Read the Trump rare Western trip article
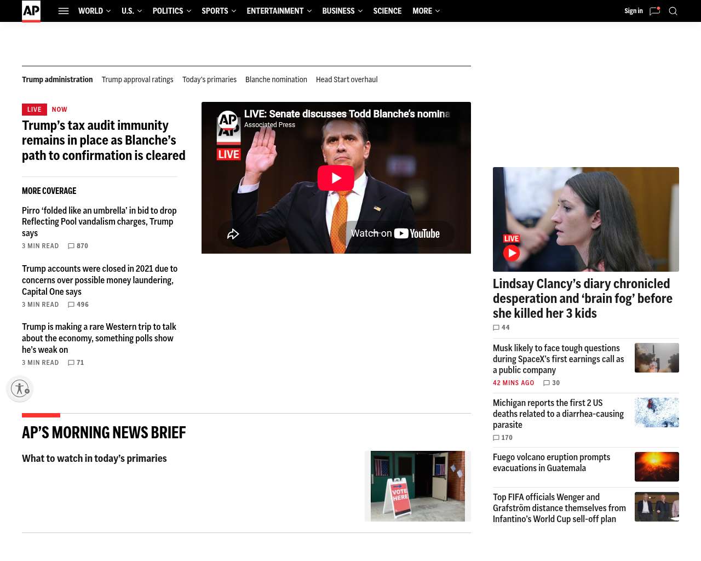 [x=100, y=338]
